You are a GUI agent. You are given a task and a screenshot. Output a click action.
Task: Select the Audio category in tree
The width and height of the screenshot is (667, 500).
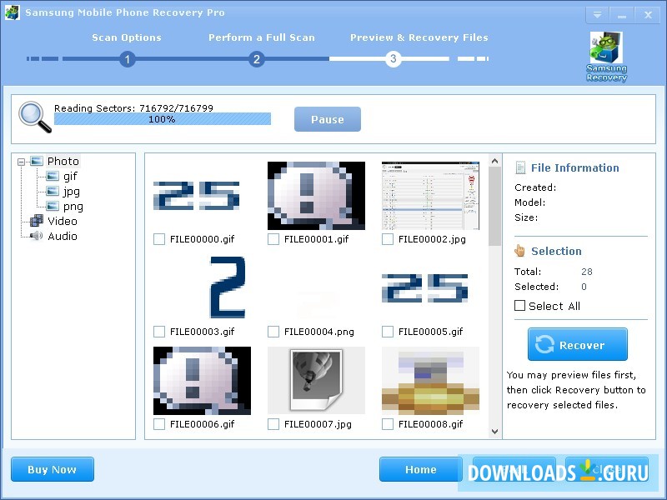pyautogui.click(x=63, y=236)
